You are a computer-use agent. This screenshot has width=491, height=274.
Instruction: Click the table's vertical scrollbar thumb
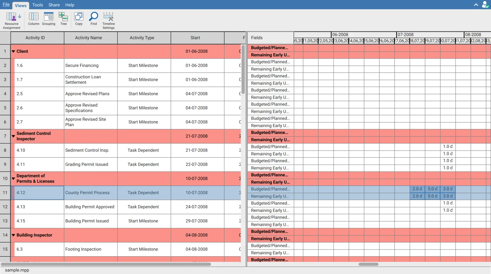coord(243,69)
